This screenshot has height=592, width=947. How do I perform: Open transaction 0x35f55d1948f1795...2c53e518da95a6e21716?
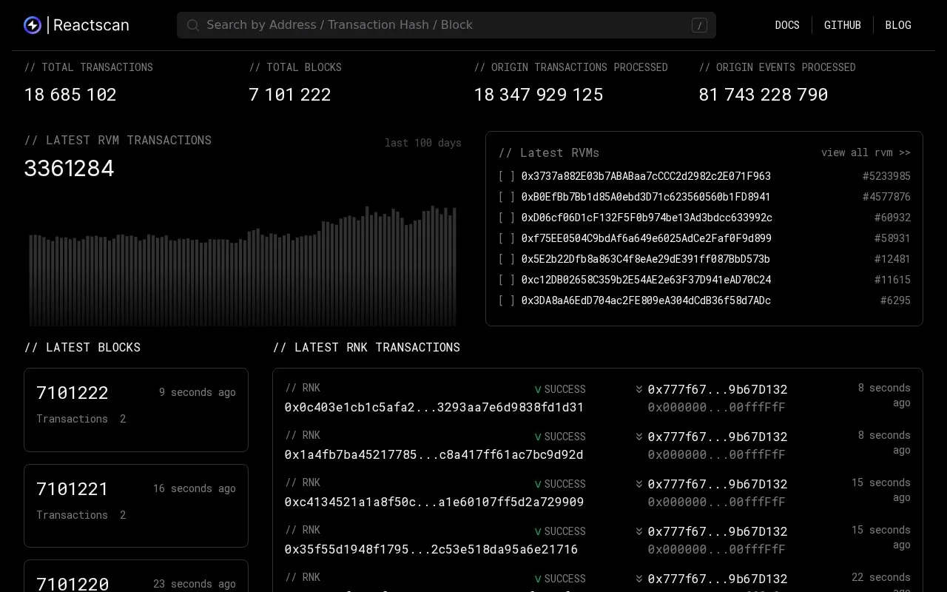pos(431,549)
